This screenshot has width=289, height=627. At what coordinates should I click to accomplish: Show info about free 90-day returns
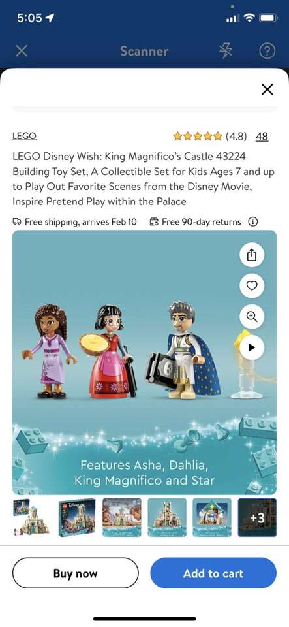point(252,221)
